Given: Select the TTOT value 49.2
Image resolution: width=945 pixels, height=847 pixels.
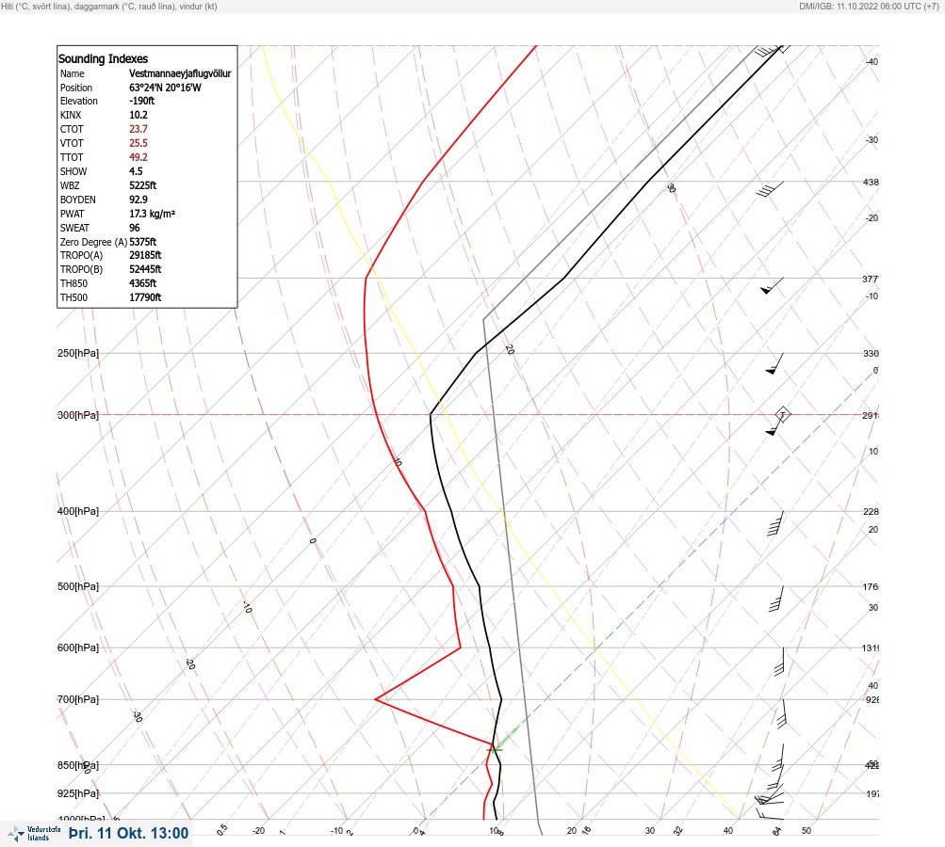Looking at the screenshot, I should point(138,157).
